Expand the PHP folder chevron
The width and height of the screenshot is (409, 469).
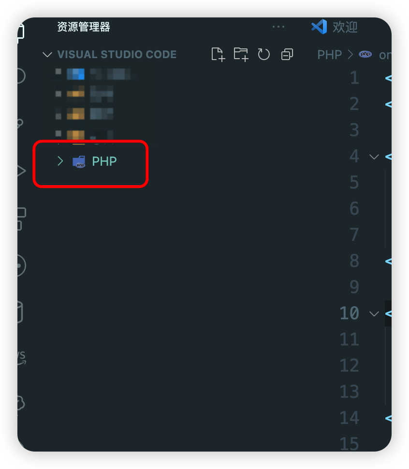60,161
